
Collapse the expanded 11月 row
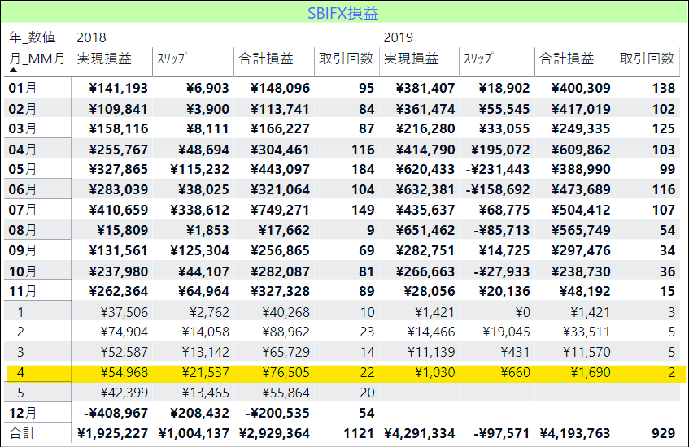(x=23, y=291)
